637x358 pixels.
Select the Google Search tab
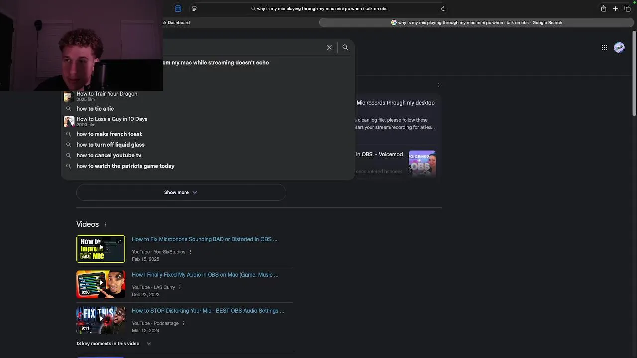(x=477, y=22)
